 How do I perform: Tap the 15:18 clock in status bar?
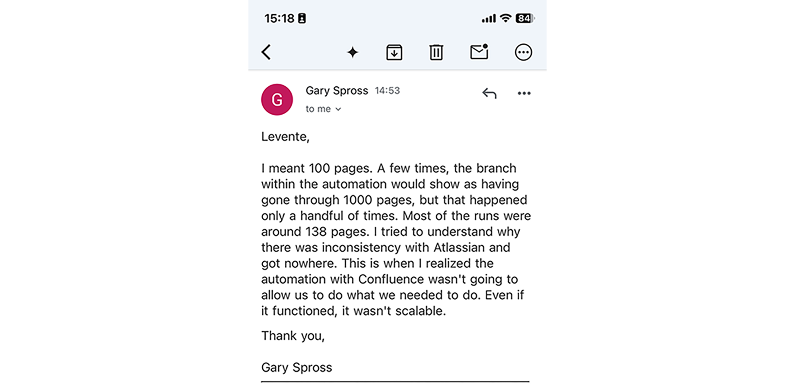[x=279, y=19]
